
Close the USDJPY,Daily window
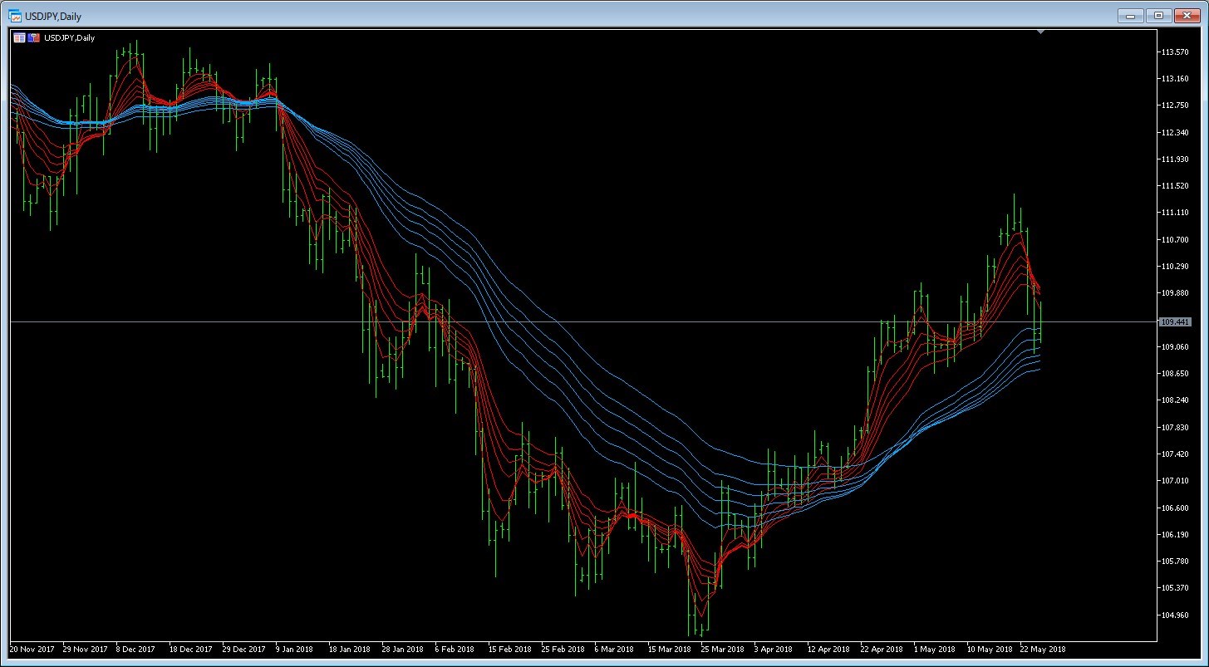pyautogui.click(x=1186, y=15)
